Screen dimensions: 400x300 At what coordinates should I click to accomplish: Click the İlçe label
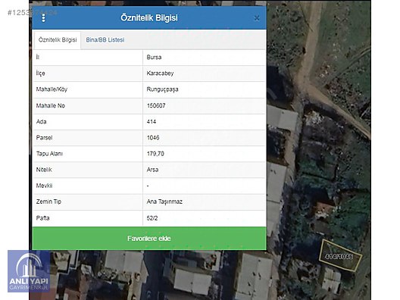tap(40, 73)
